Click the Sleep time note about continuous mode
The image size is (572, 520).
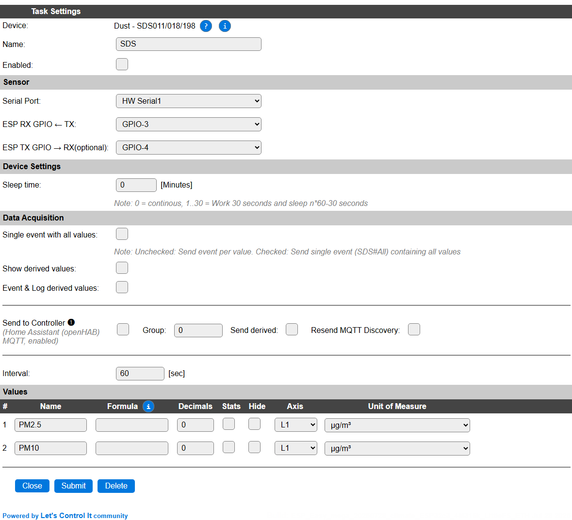coord(241,204)
